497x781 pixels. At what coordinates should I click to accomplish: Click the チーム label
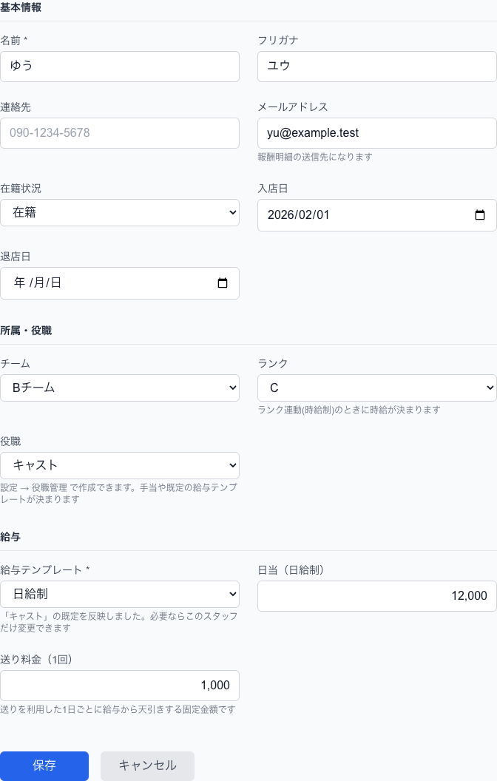(x=15, y=364)
